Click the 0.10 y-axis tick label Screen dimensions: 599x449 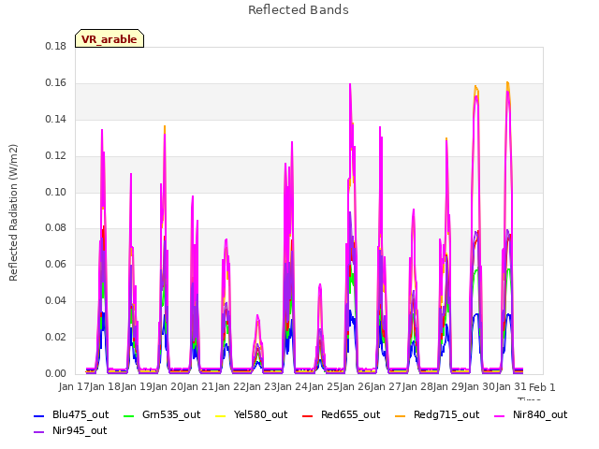click(x=56, y=192)
